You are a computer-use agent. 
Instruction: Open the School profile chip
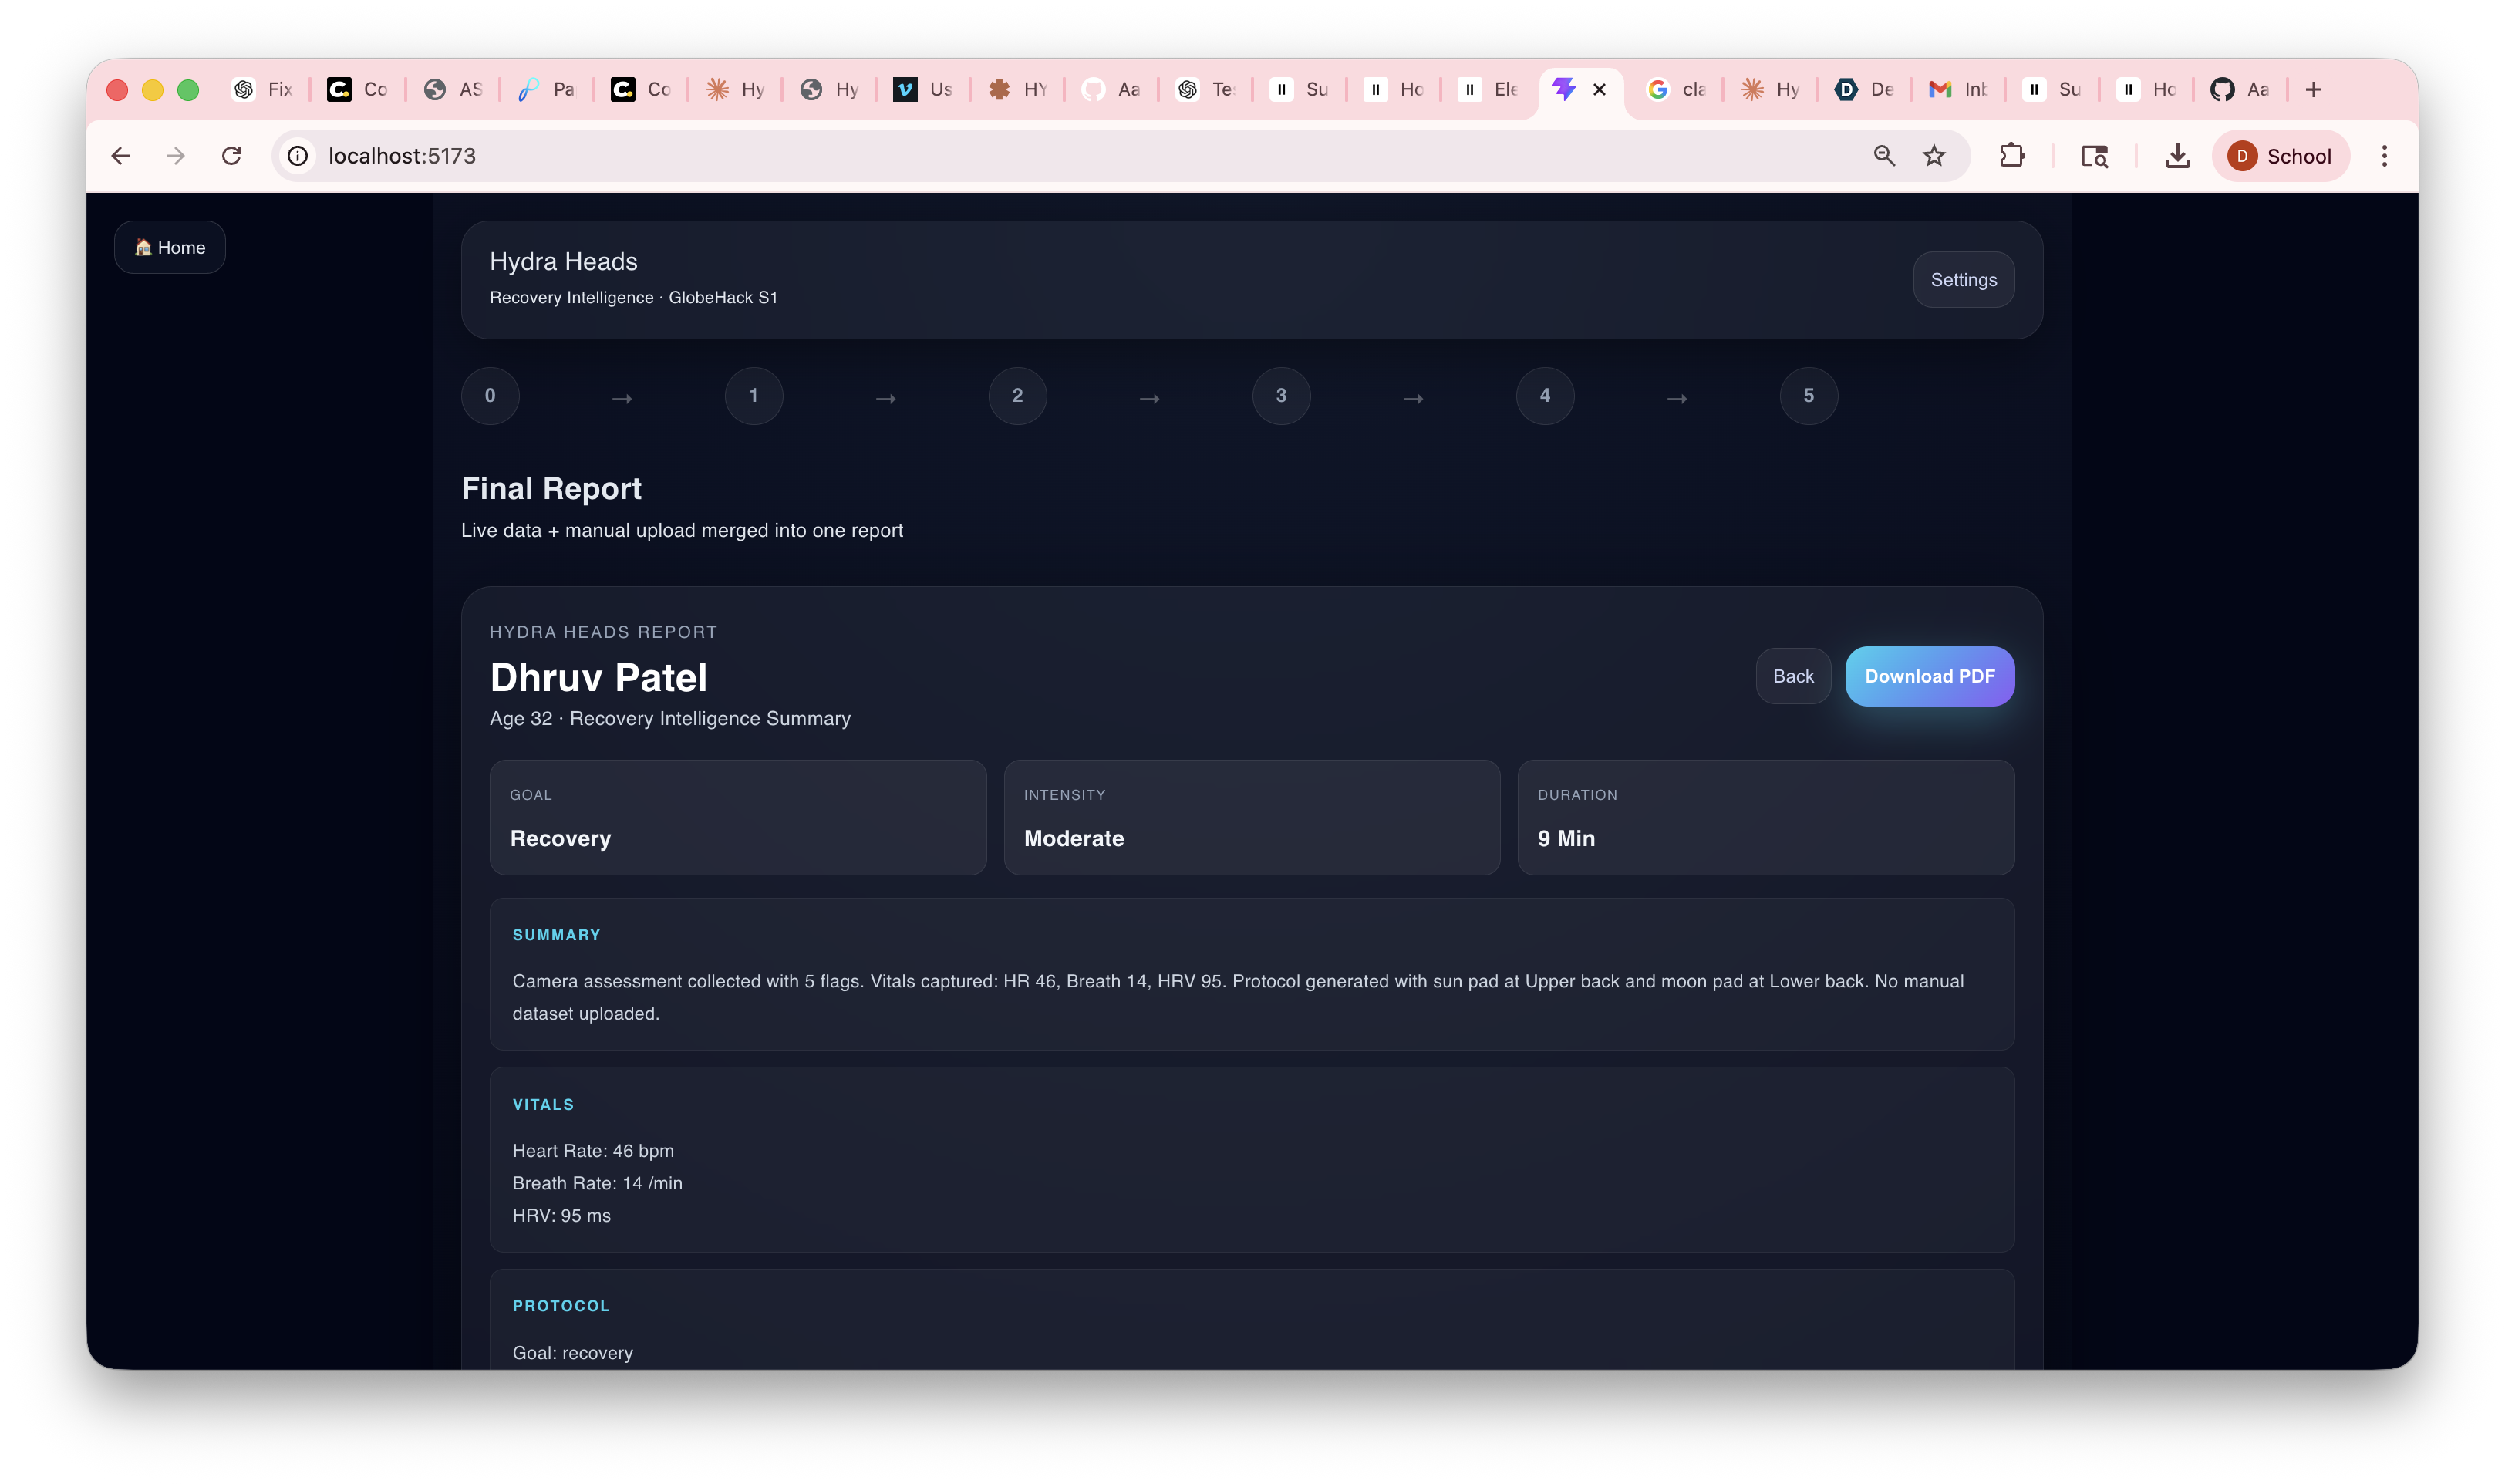[2280, 156]
